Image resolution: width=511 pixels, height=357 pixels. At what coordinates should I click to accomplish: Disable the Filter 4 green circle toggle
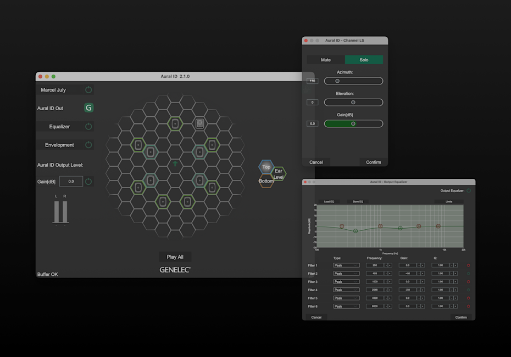point(468,290)
